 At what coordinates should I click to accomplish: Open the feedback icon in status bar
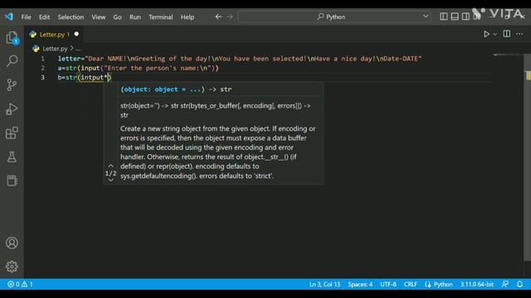(505, 284)
